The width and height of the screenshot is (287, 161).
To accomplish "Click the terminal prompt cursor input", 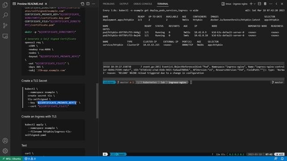I will coord(191,82).
